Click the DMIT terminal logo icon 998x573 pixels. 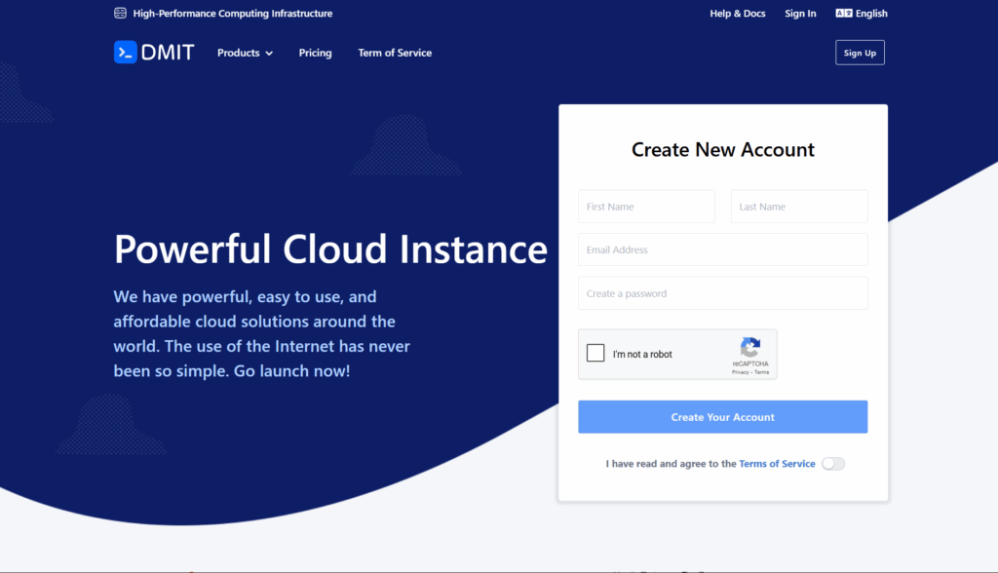coord(126,53)
